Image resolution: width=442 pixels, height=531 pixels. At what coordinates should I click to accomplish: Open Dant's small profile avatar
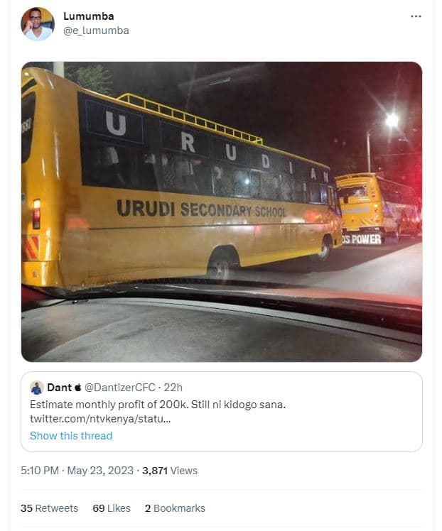(37, 388)
